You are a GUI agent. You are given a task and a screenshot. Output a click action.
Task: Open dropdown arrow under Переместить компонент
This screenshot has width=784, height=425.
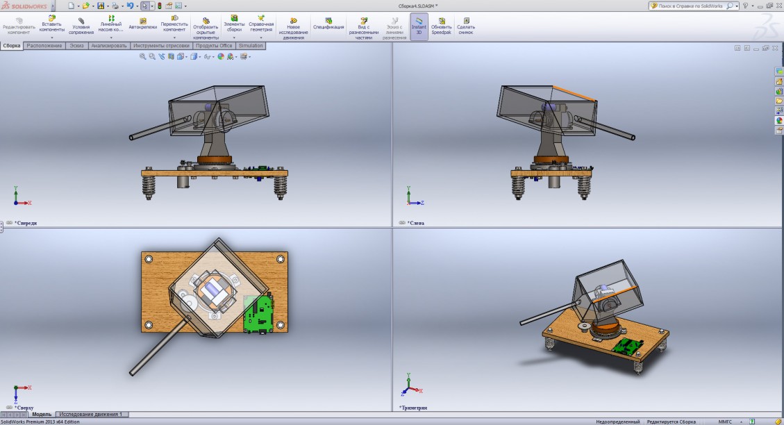click(174, 37)
